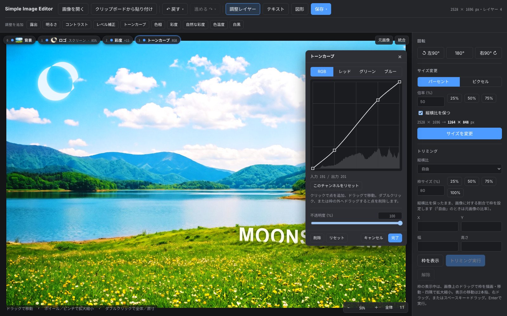Select the RGB channel tab

tap(322, 71)
